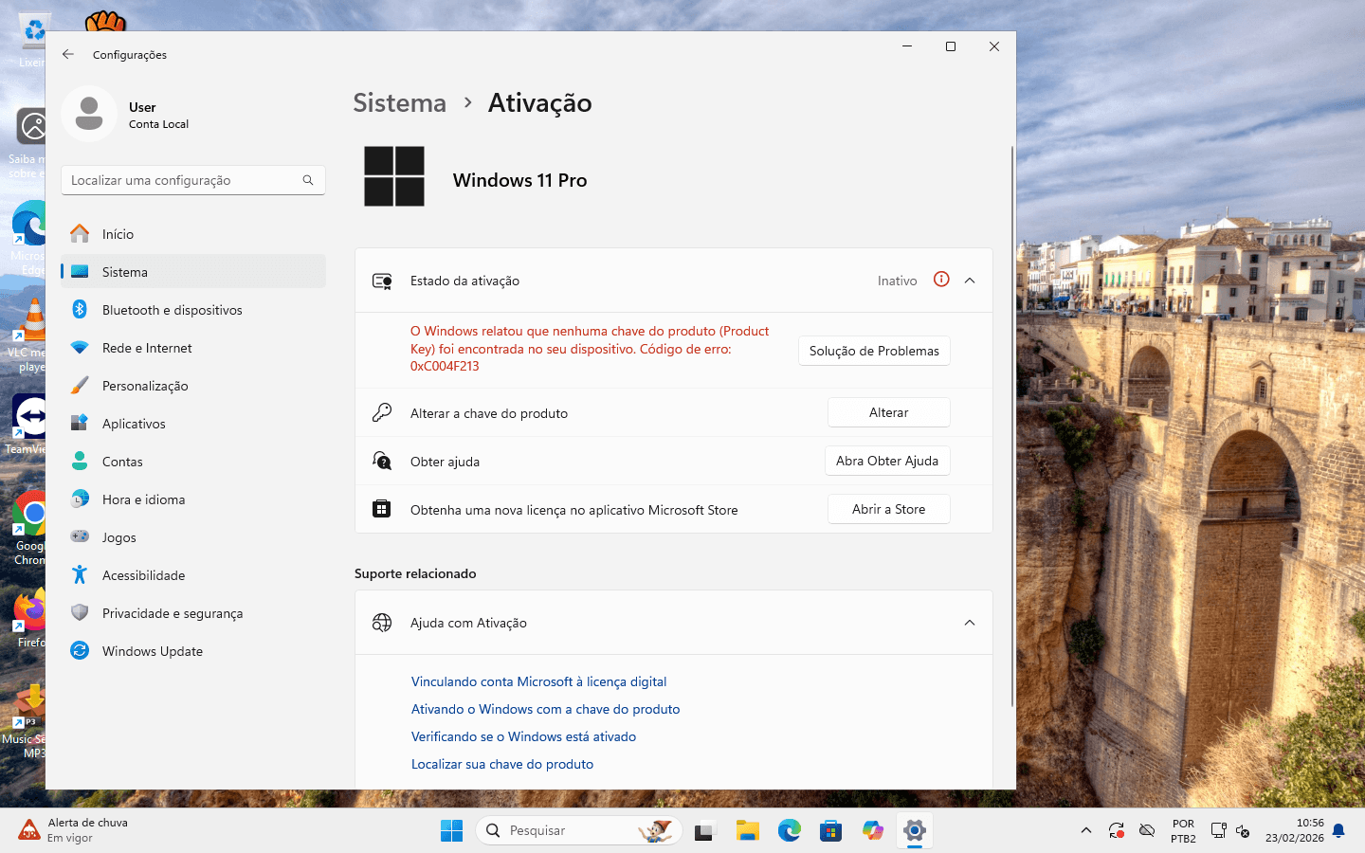Viewport: 1365px width, 853px height.
Task: Open Microsoft Store from the taskbar
Action: 831,831
